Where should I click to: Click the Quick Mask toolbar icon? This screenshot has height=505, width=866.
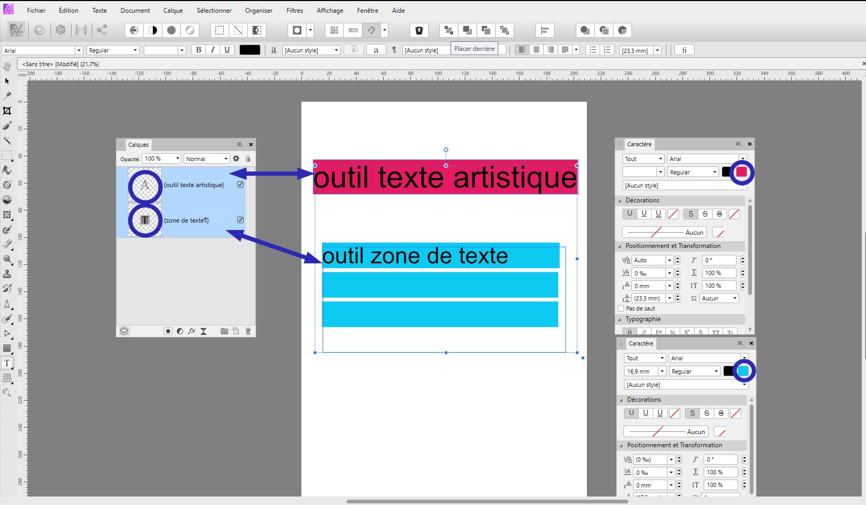tap(297, 30)
